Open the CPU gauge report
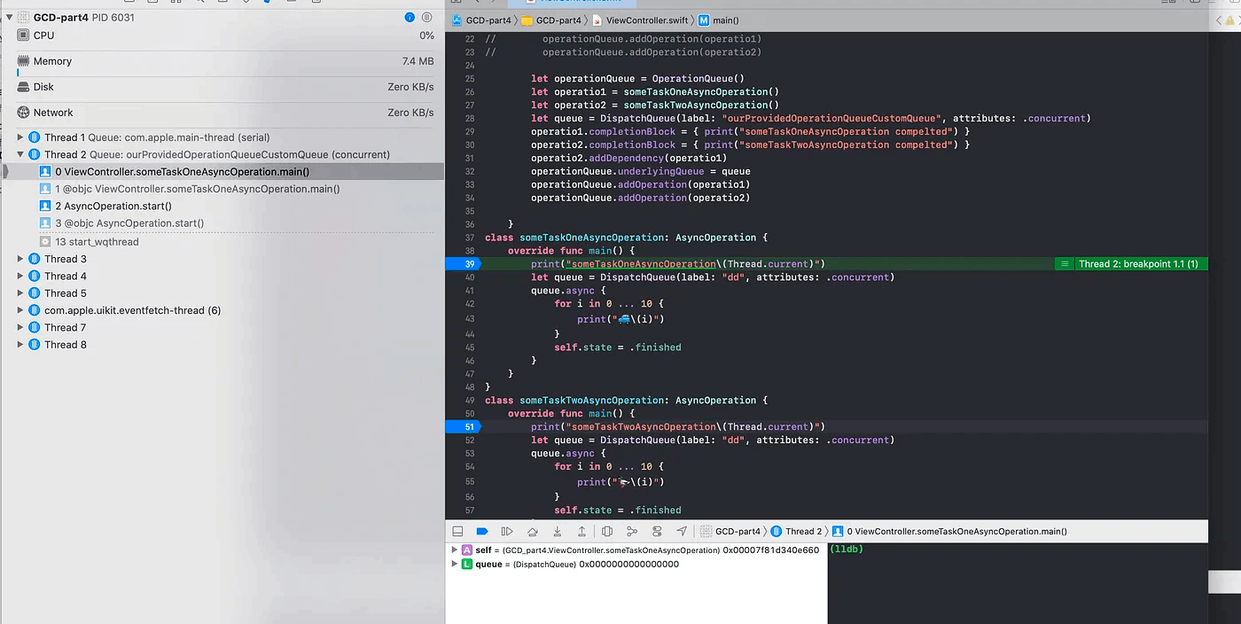This screenshot has height=624, width=1241. tap(225, 35)
